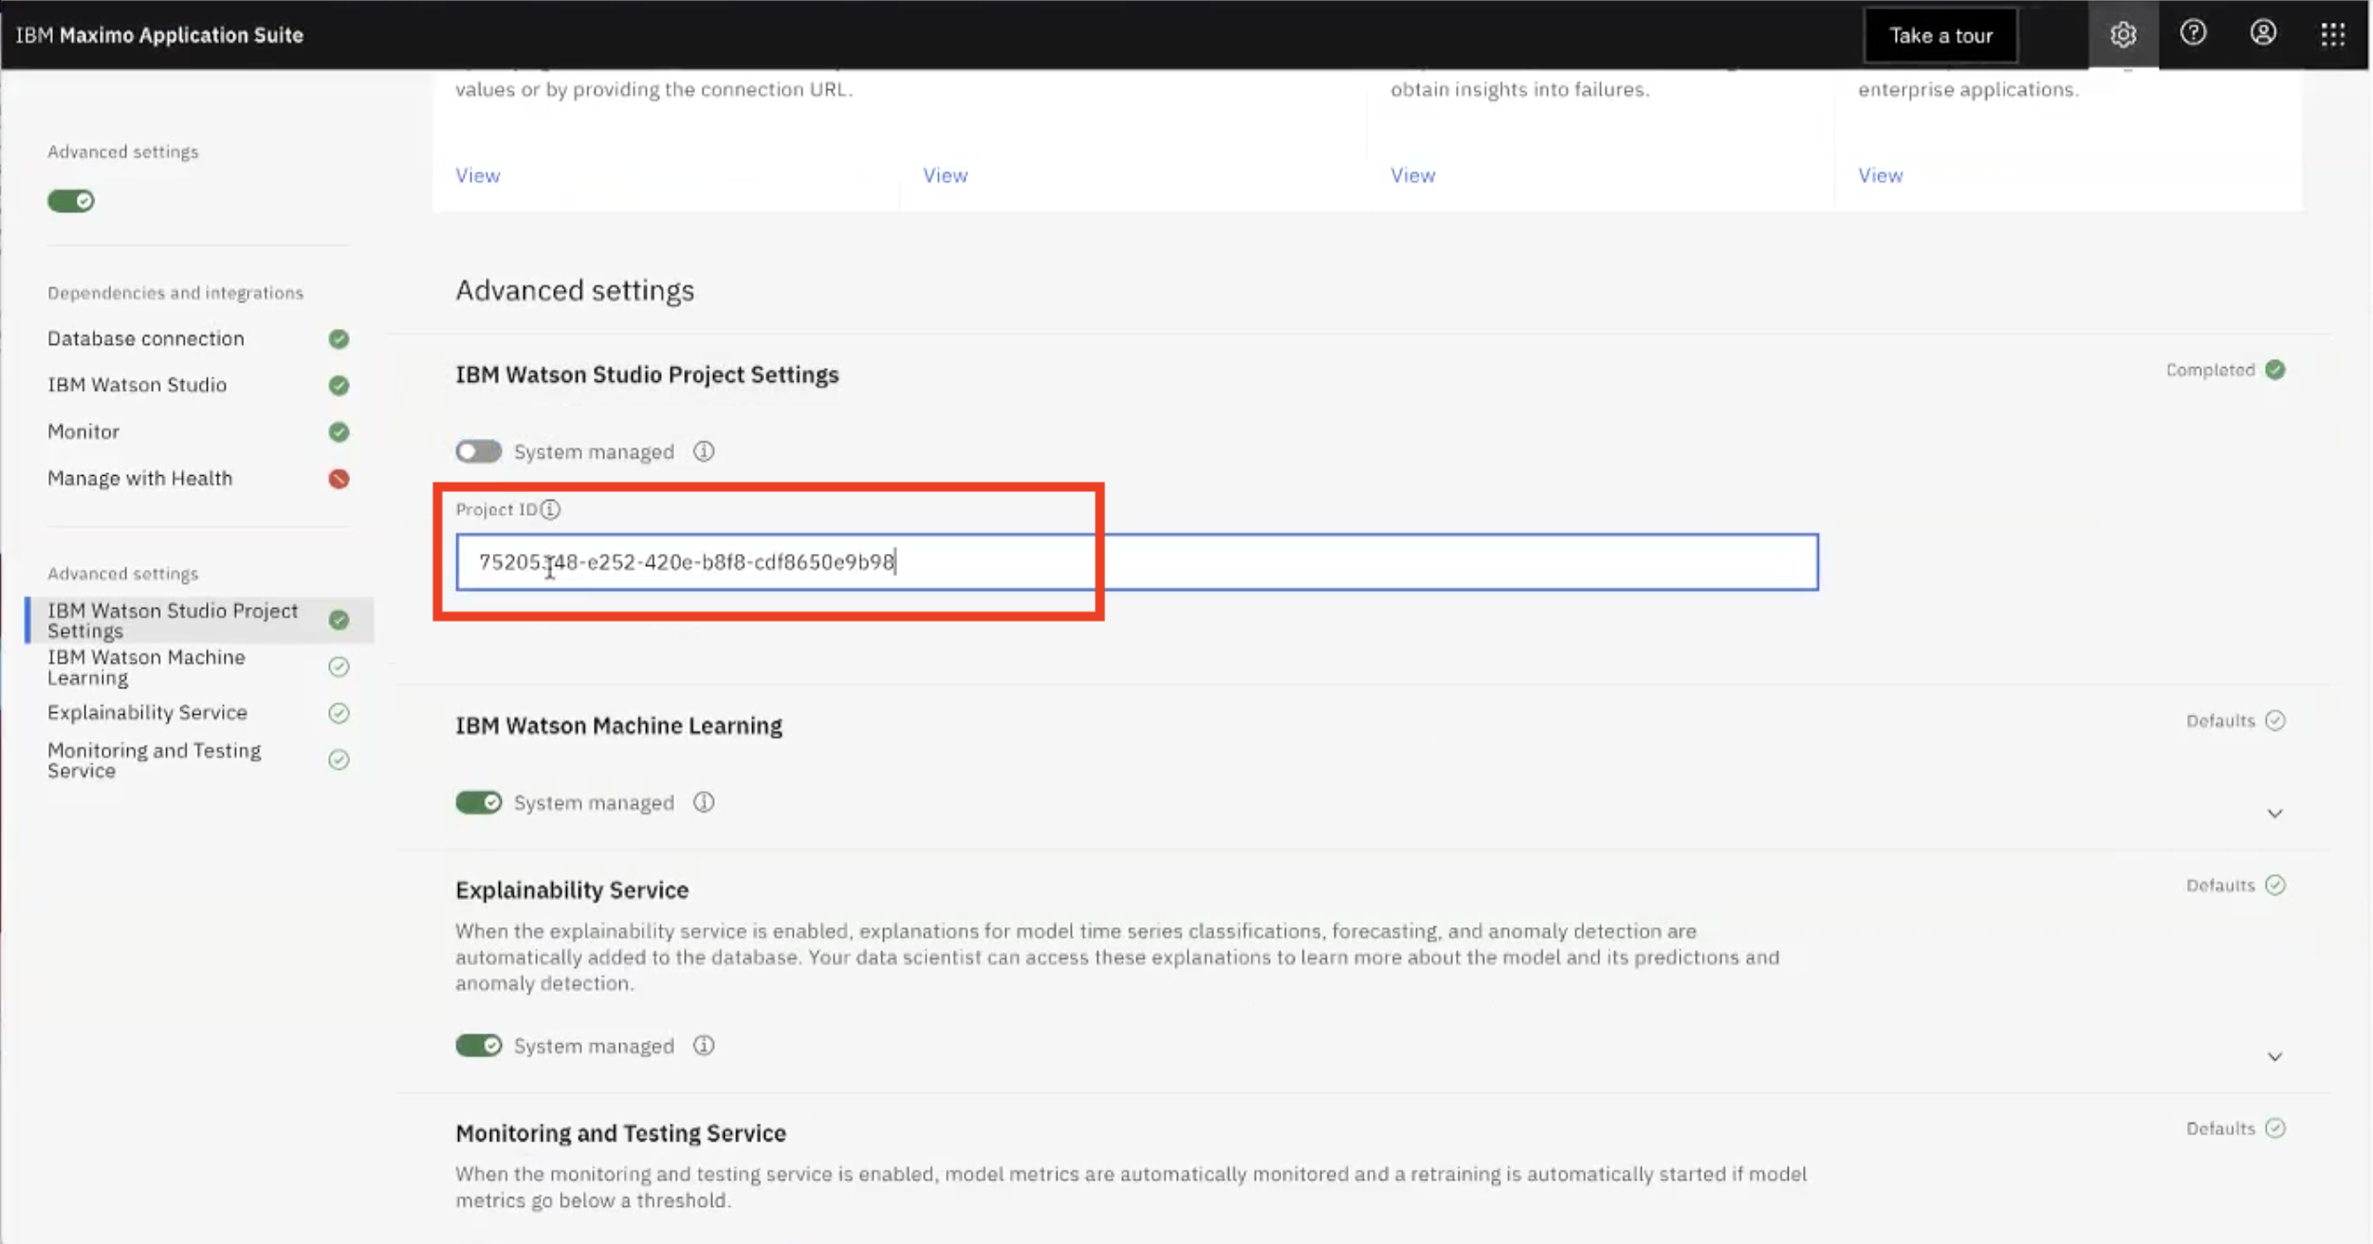Image resolution: width=2373 pixels, height=1244 pixels.
Task: Click Monitoring and Testing Service section heading
Action: [620, 1133]
